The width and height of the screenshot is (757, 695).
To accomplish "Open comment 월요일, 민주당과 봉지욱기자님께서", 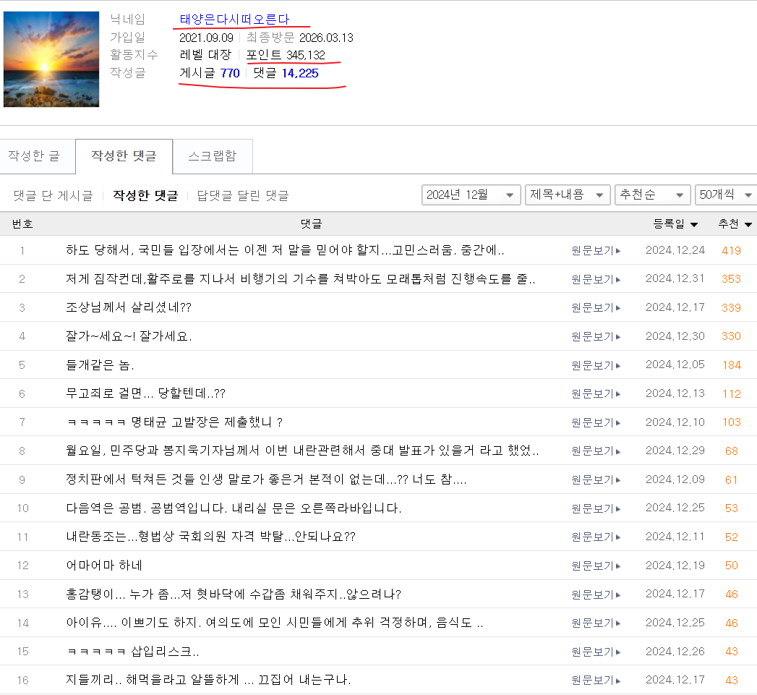I will tap(302, 451).
